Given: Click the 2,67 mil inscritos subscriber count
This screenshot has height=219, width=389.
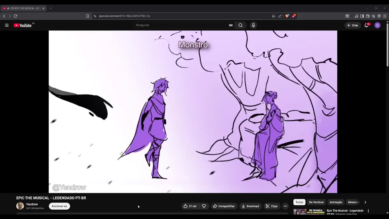Looking at the screenshot, I should [x=35, y=208].
